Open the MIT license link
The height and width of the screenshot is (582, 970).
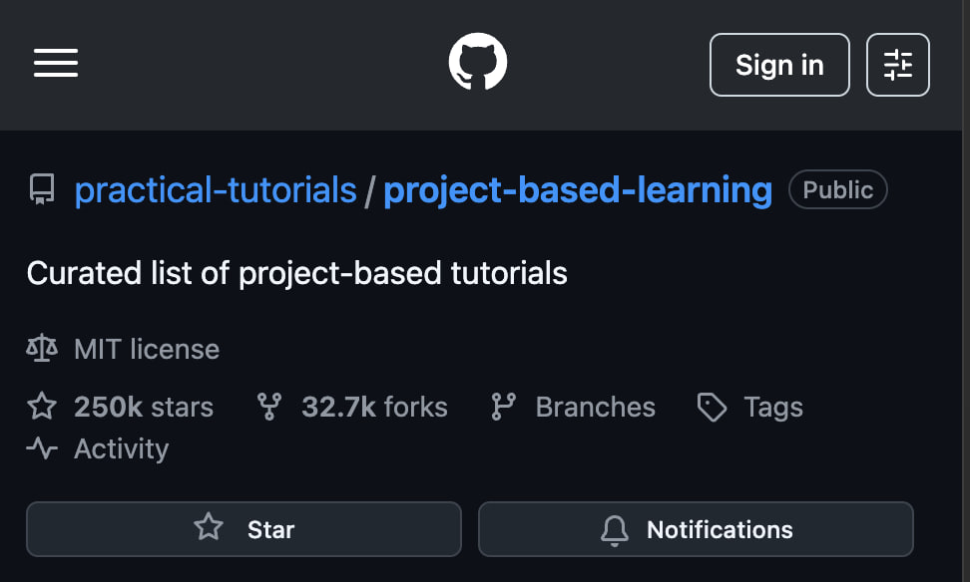[x=146, y=349]
